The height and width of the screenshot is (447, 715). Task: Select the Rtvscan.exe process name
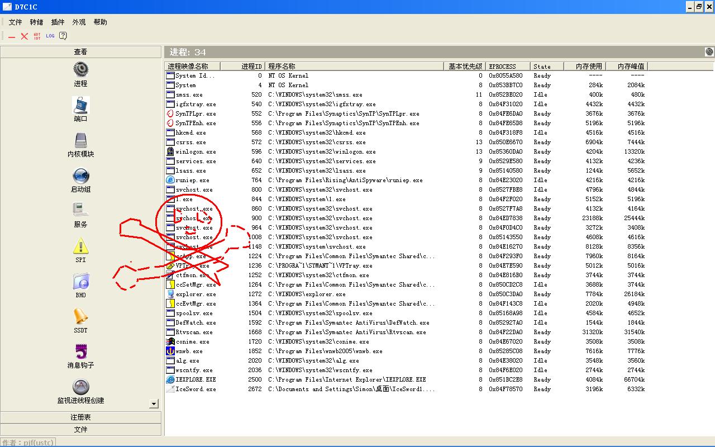coord(194,332)
